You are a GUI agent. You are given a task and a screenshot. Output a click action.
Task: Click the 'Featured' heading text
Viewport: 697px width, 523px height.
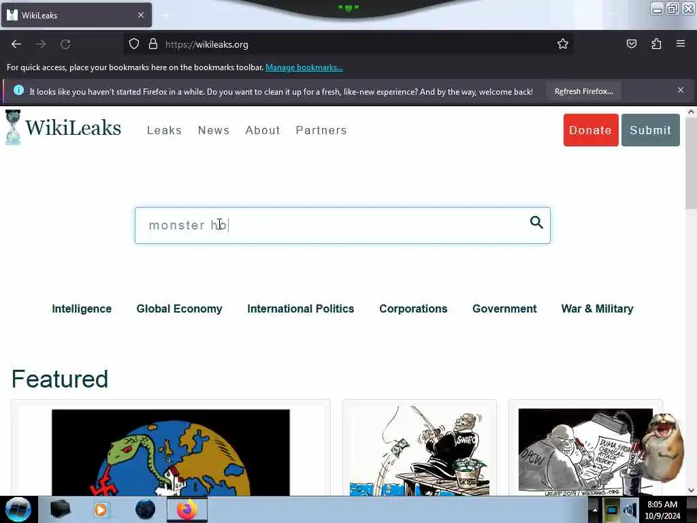pyautogui.click(x=60, y=379)
